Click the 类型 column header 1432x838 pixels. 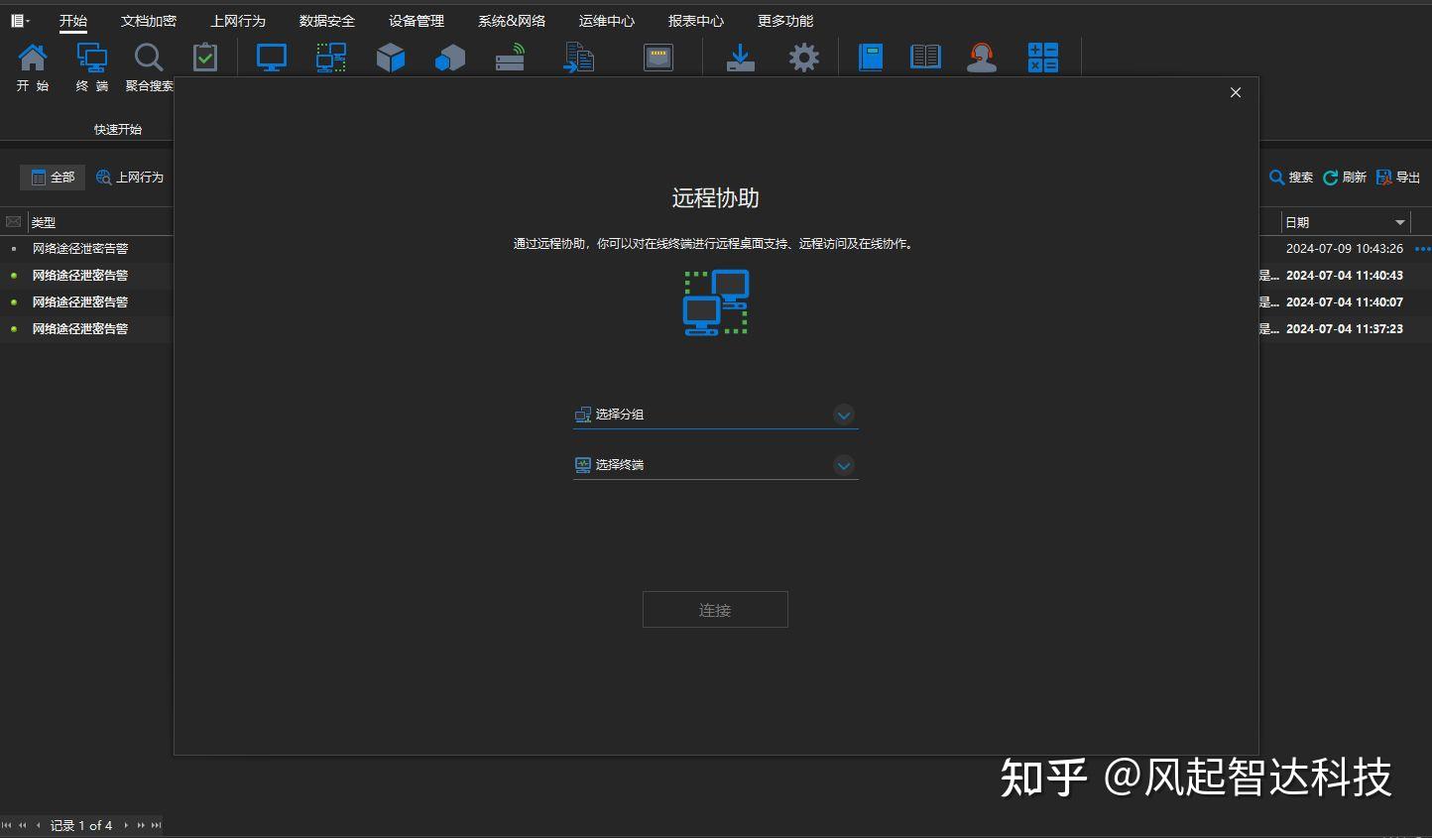[x=44, y=222]
